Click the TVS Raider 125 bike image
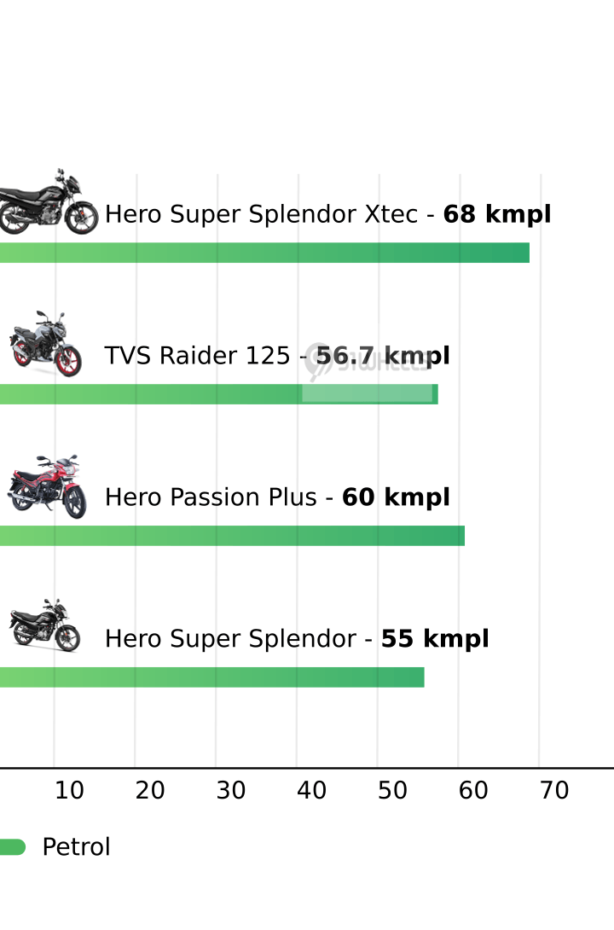This screenshot has width=614, height=930. (46, 343)
